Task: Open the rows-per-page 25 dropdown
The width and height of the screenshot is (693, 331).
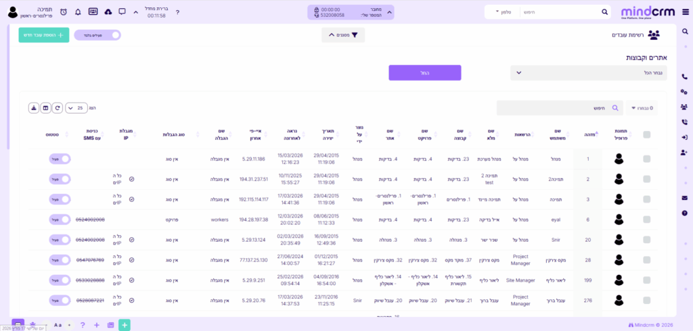Action: point(76,107)
